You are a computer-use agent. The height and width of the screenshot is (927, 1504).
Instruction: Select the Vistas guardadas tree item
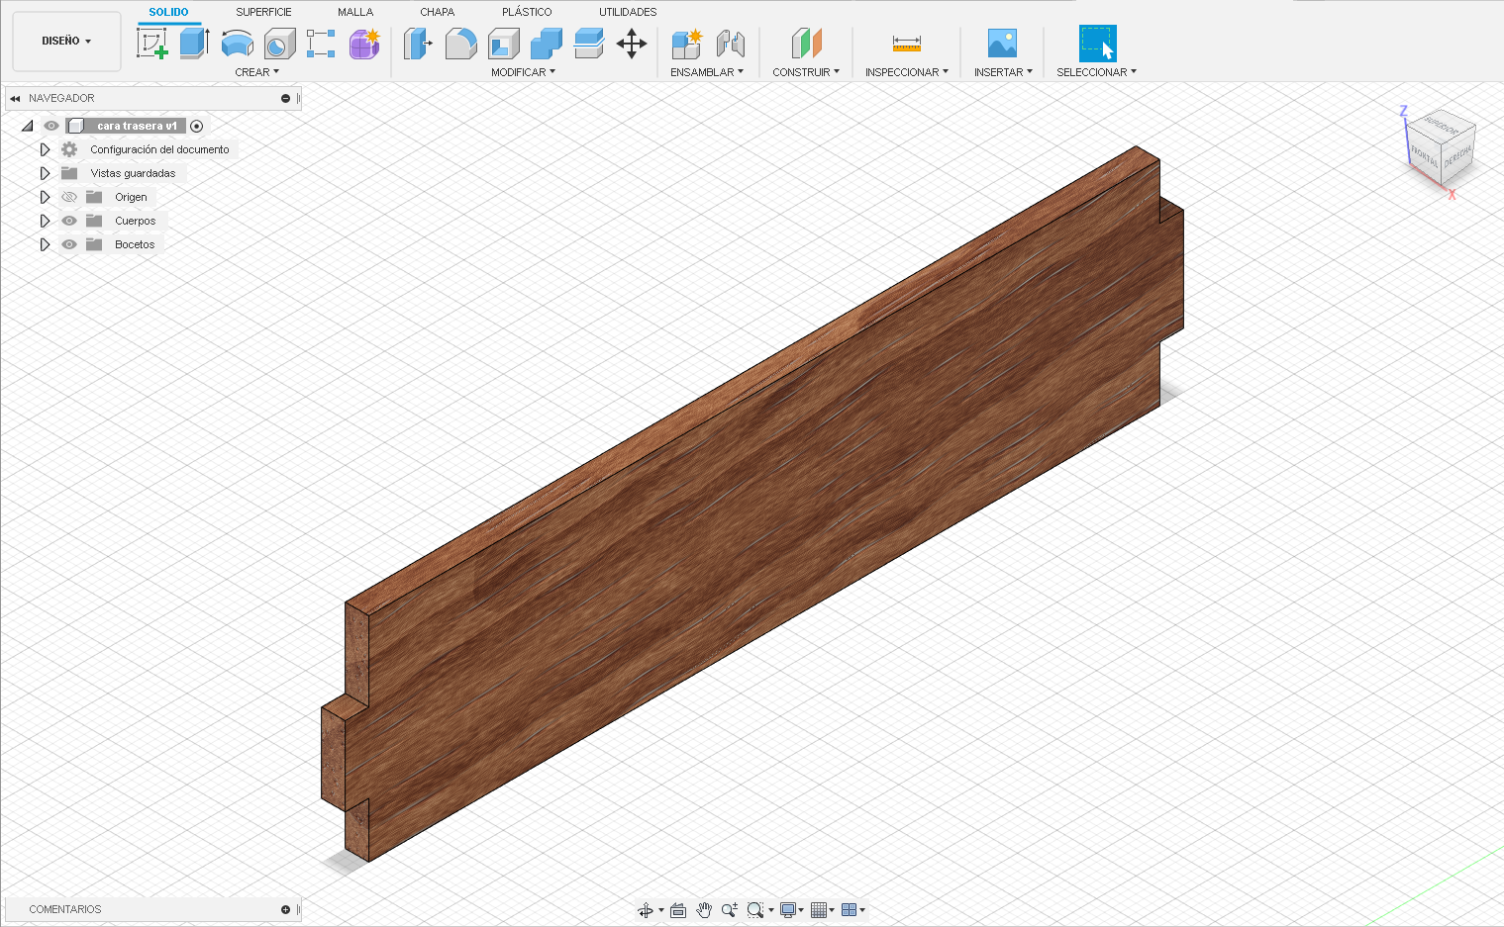pos(133,173)
